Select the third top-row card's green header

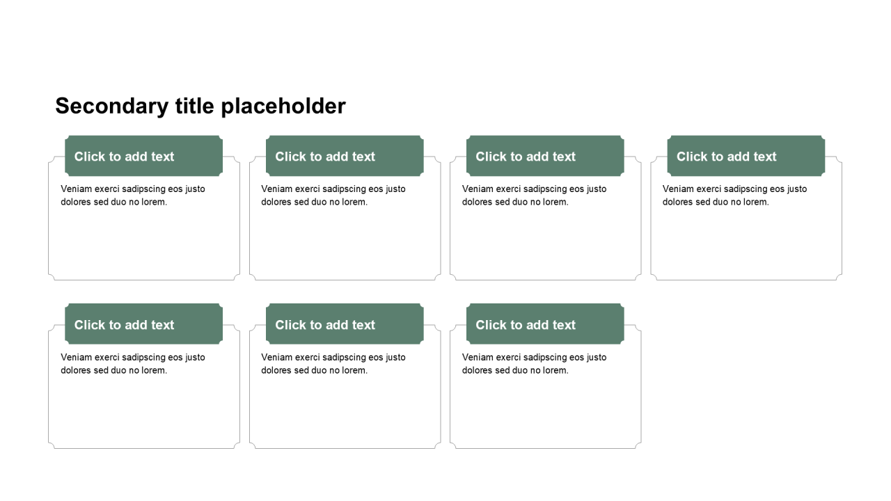[545, 156]
